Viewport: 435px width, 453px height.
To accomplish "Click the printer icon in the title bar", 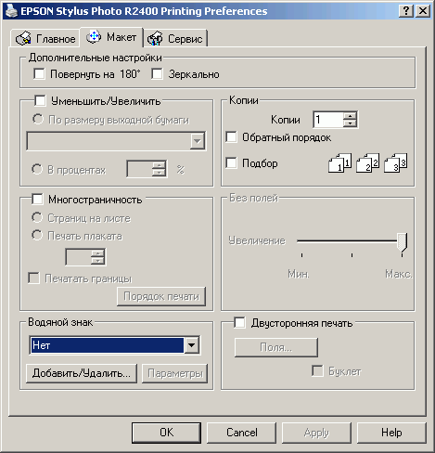I will [x=11, y=11].
